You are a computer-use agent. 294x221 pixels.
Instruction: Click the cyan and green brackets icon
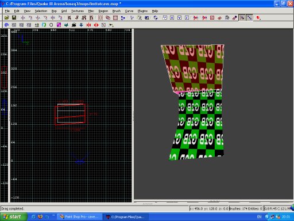pos(44,25)
